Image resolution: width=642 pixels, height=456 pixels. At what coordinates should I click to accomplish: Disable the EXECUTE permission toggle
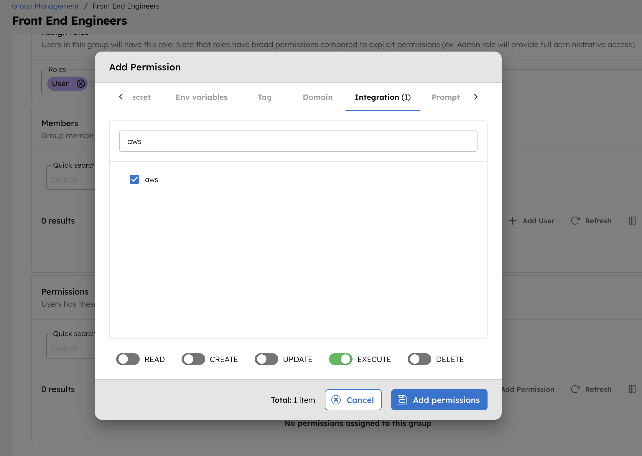click(340, 359)
